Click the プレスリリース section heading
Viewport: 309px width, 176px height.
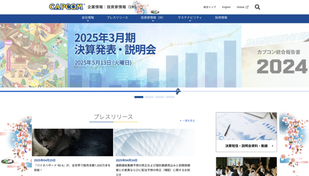coord(113,117)
